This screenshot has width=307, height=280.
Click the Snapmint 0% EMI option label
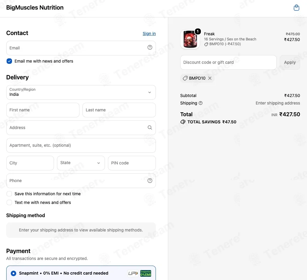[64, 273]
